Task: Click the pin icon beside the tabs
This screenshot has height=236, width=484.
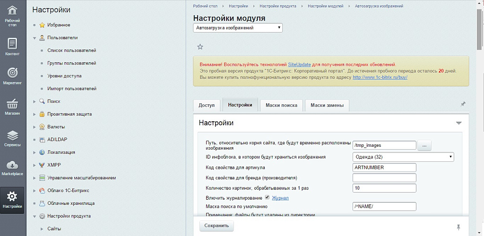Action: (463, 104)
